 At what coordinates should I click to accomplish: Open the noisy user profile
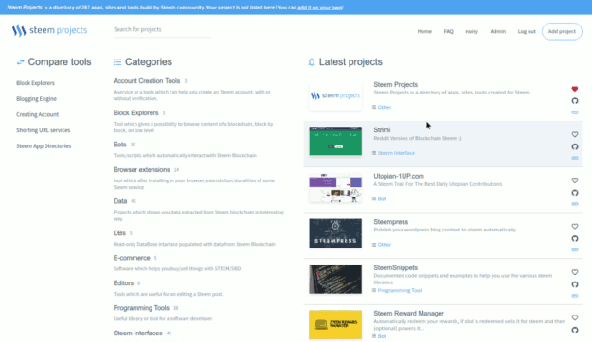click(x=472, y=31)
